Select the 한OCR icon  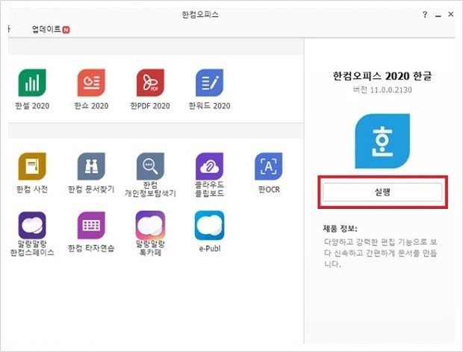(x=268, y=166)
